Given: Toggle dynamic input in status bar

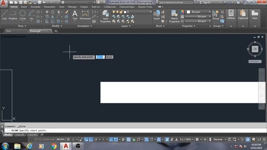Looking at the screenshot, I should [x=86, y=140].
